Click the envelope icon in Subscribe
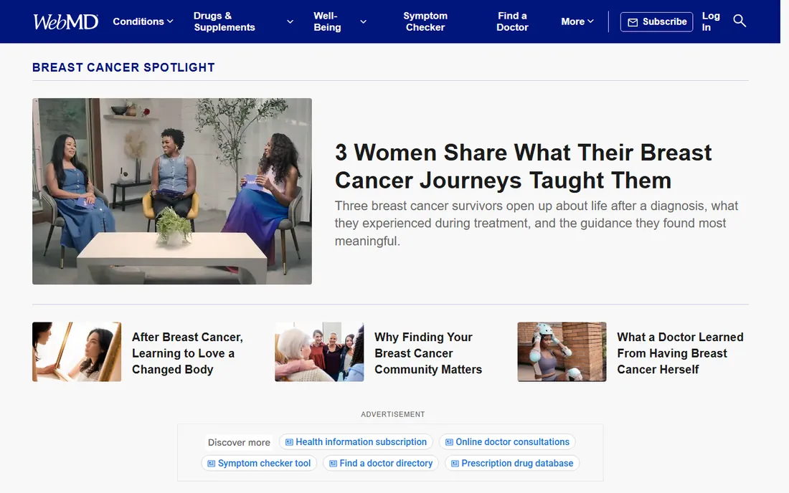Image resolution: width=789 pixels, height=493 pixels. 633,22
